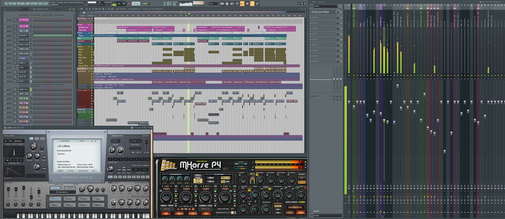Select the Shine mode in MHorse P4
The image size is (505, 219).
click(198, 182)
